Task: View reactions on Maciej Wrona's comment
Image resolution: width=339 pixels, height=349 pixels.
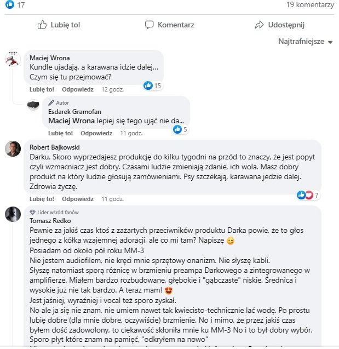Action: click(x=152, y=85)
